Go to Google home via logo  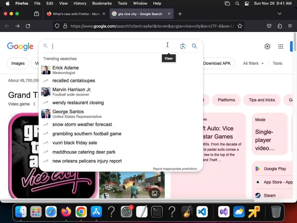(x=20, y=47)
